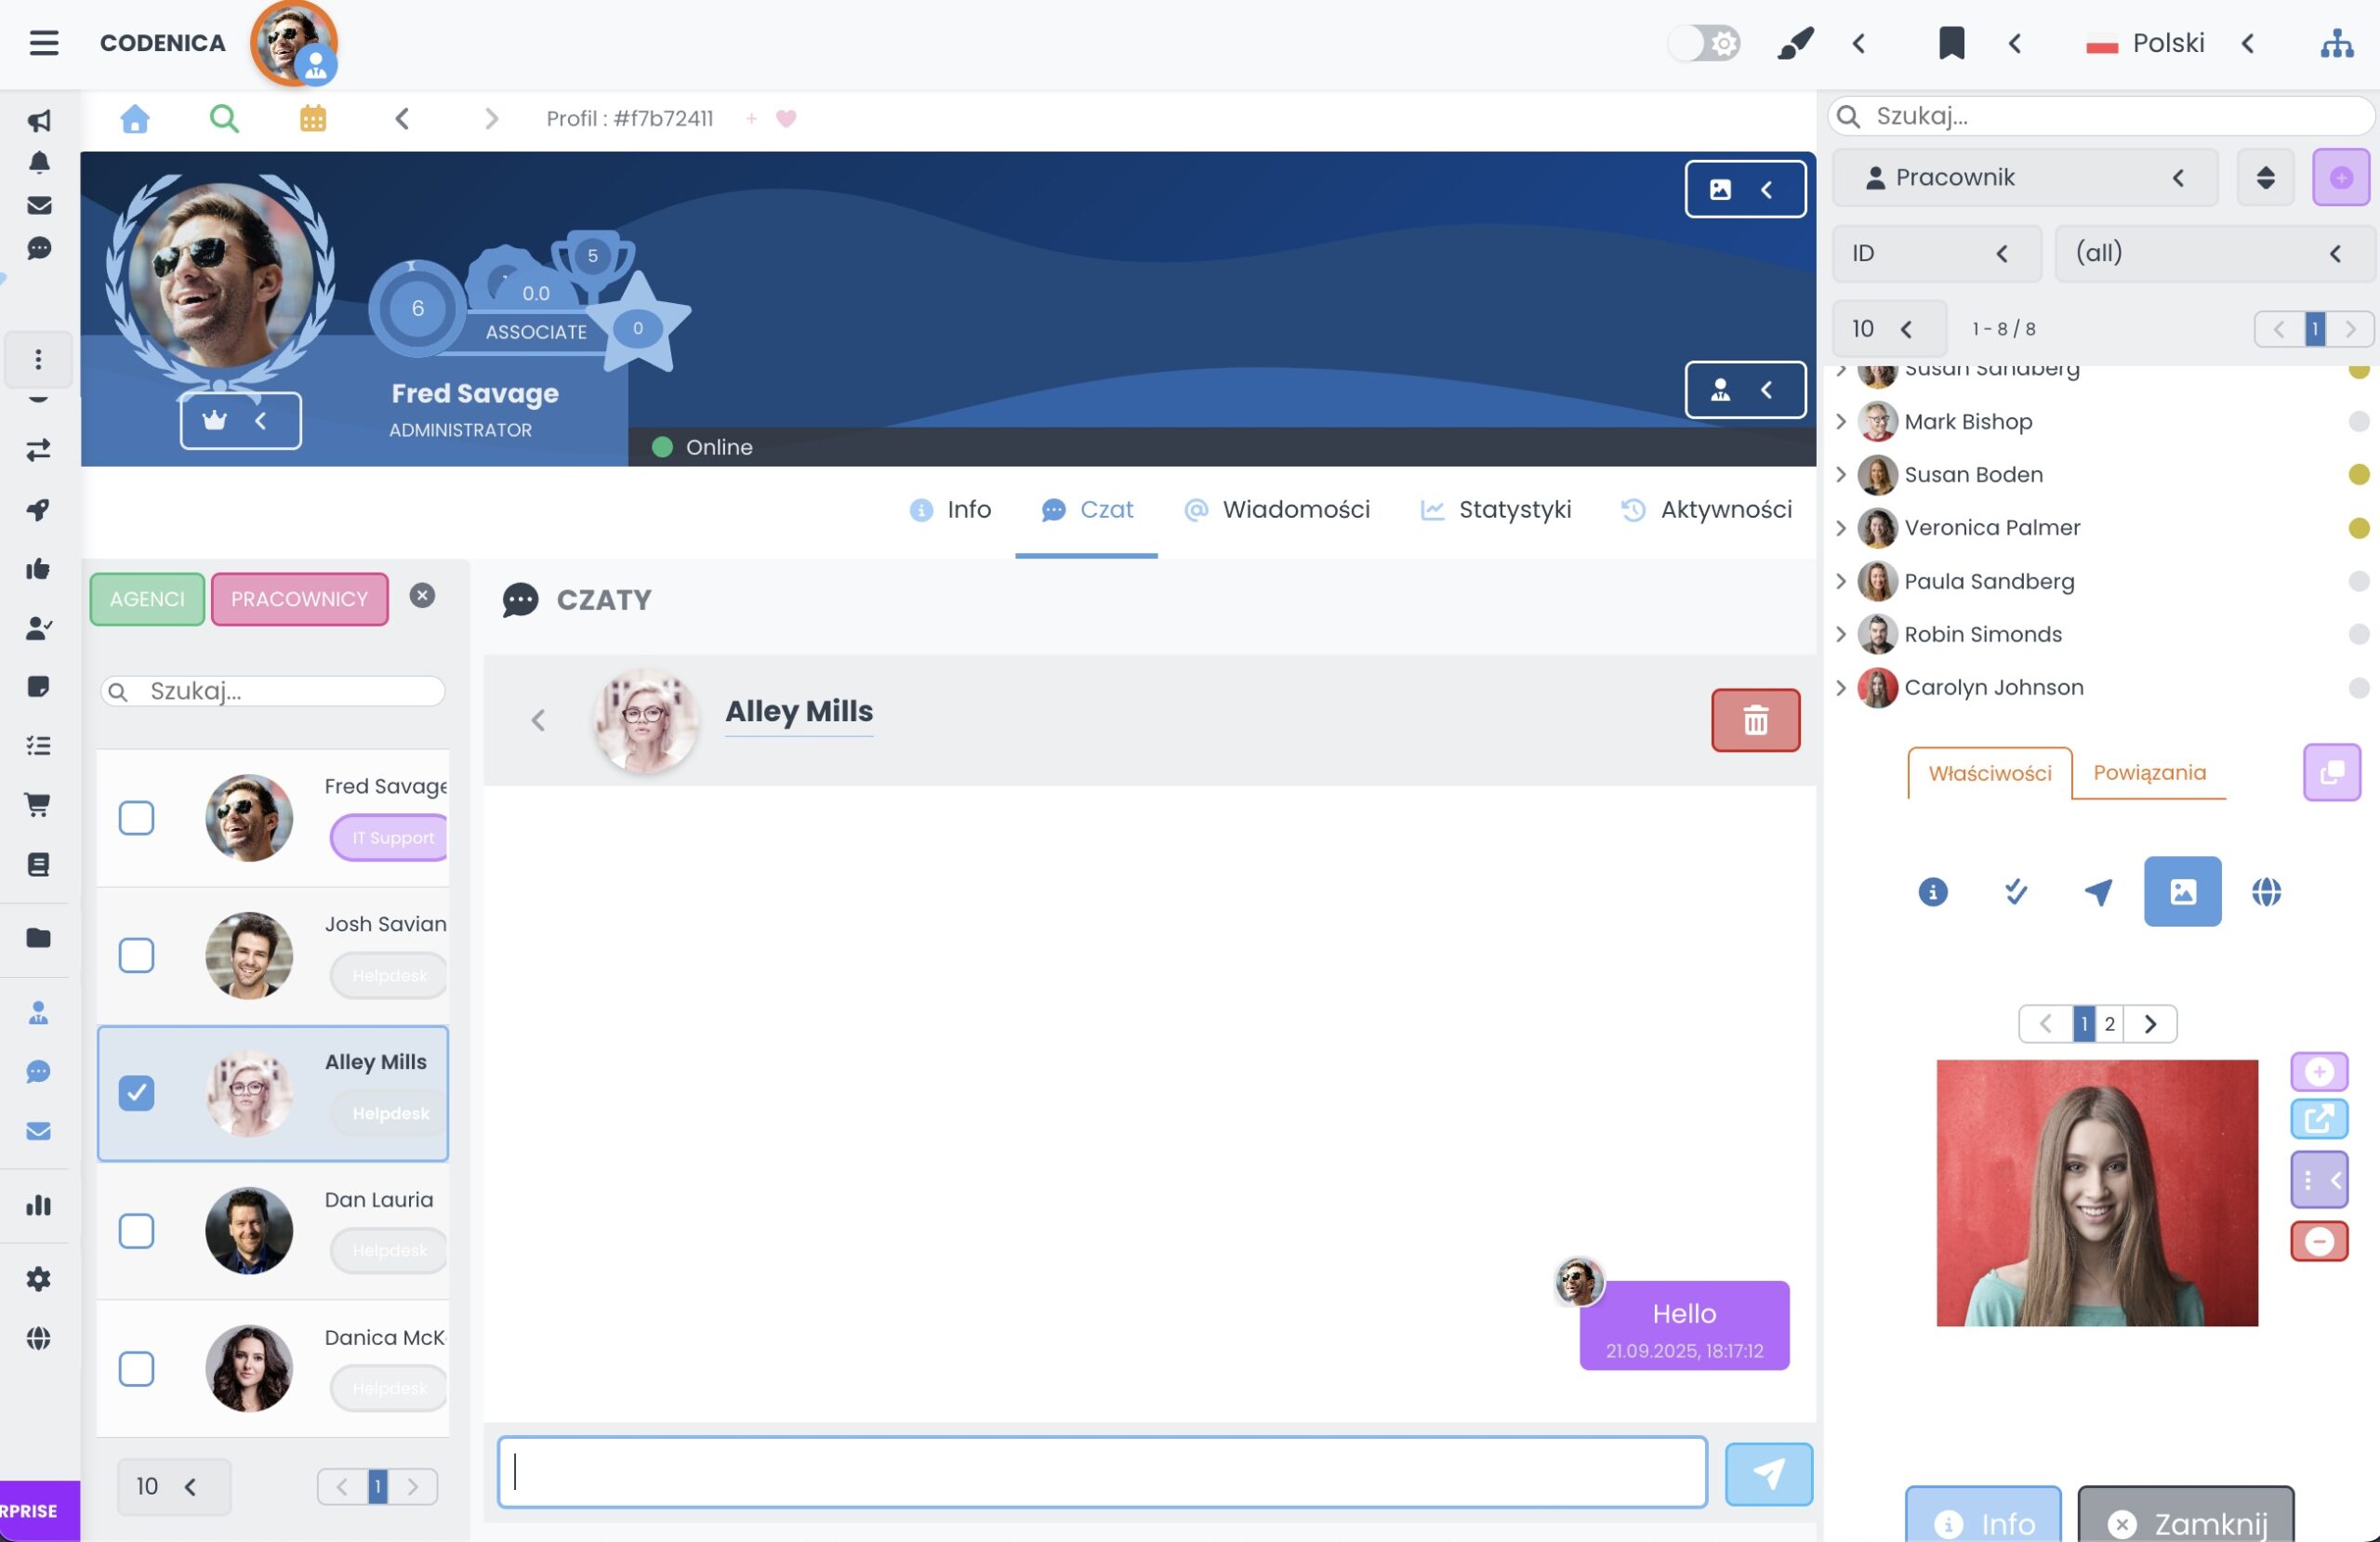Uncheck the Alley Mills checkbox
This screenshot has width=2380, height=1542.
click(x=136, y=1092)
